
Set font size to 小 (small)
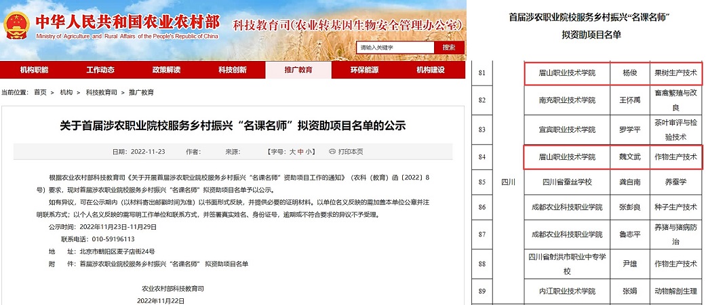pos(309,152)
